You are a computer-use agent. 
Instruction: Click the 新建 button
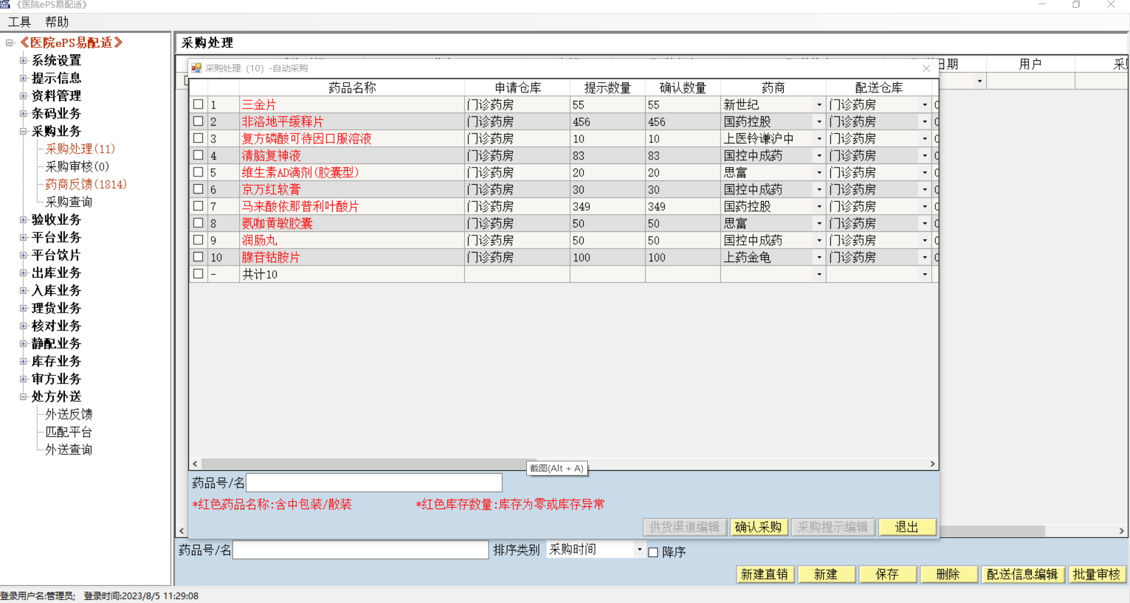click(x=826, y=574)
